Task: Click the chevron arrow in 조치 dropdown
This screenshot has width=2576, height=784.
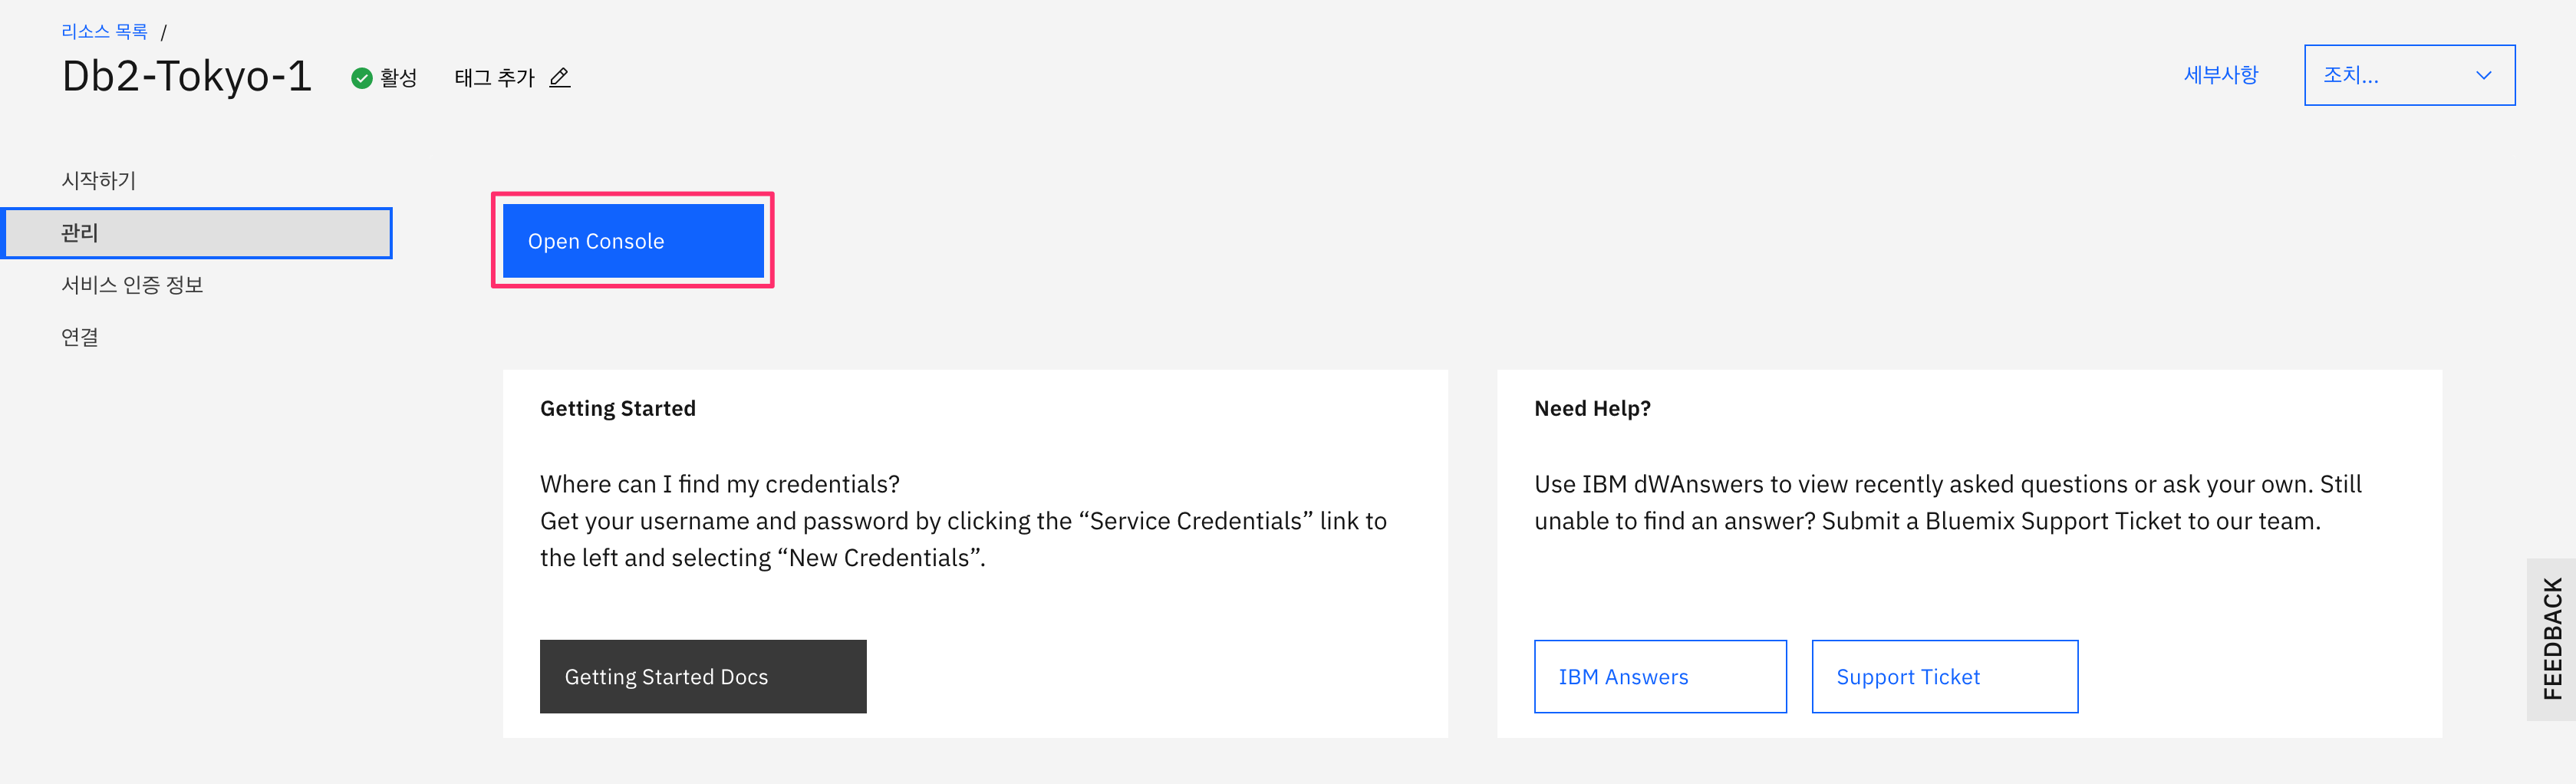Action: (x=2483, y=76)
